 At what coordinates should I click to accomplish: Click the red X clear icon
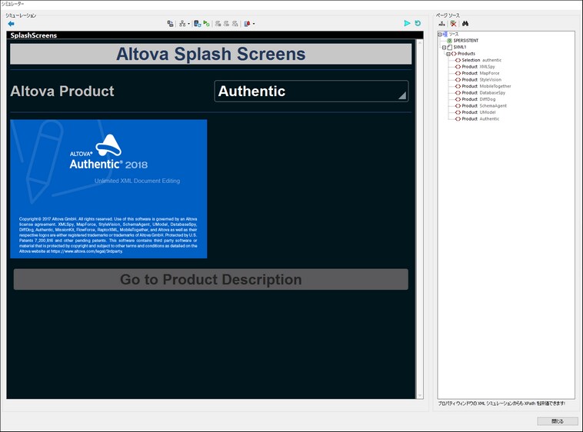click(453, 24)
